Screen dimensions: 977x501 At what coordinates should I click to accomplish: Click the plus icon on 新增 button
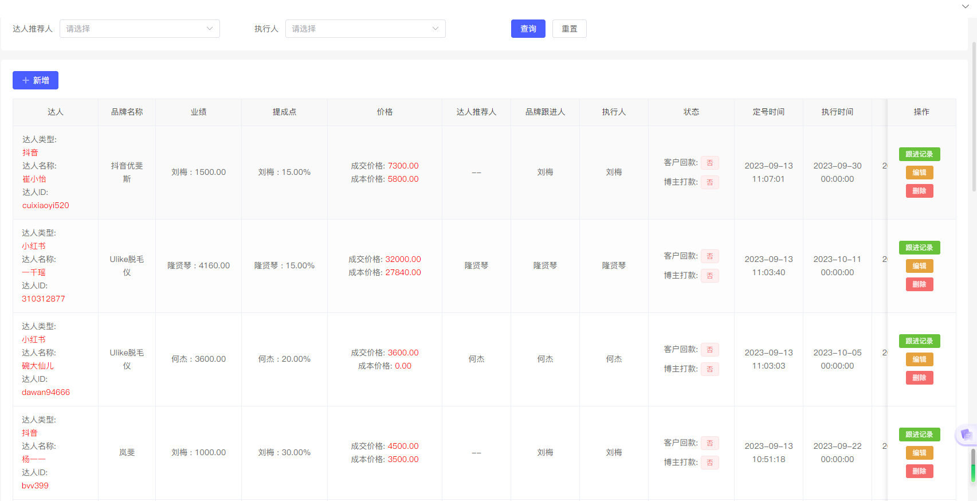click(26, 81)
